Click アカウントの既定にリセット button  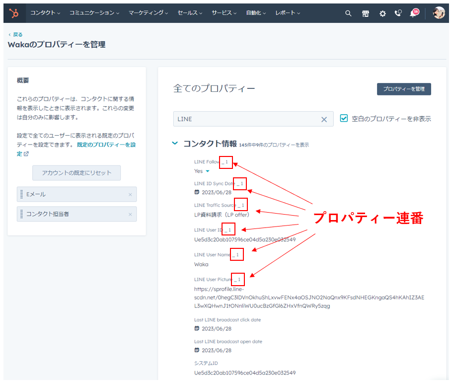click(76, 173)
